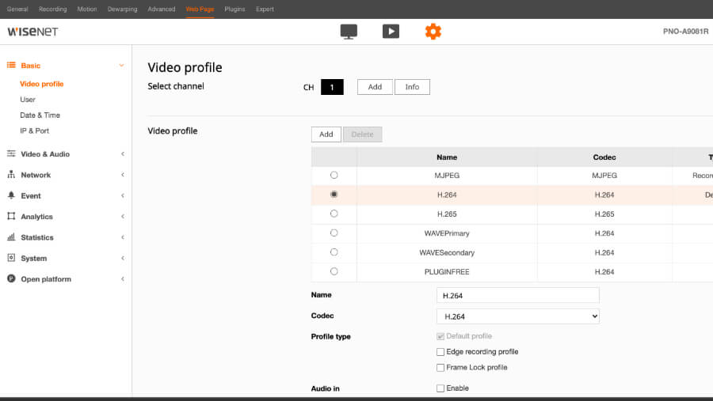Select the MJPEG profile radio button

[x=334, y=176]
